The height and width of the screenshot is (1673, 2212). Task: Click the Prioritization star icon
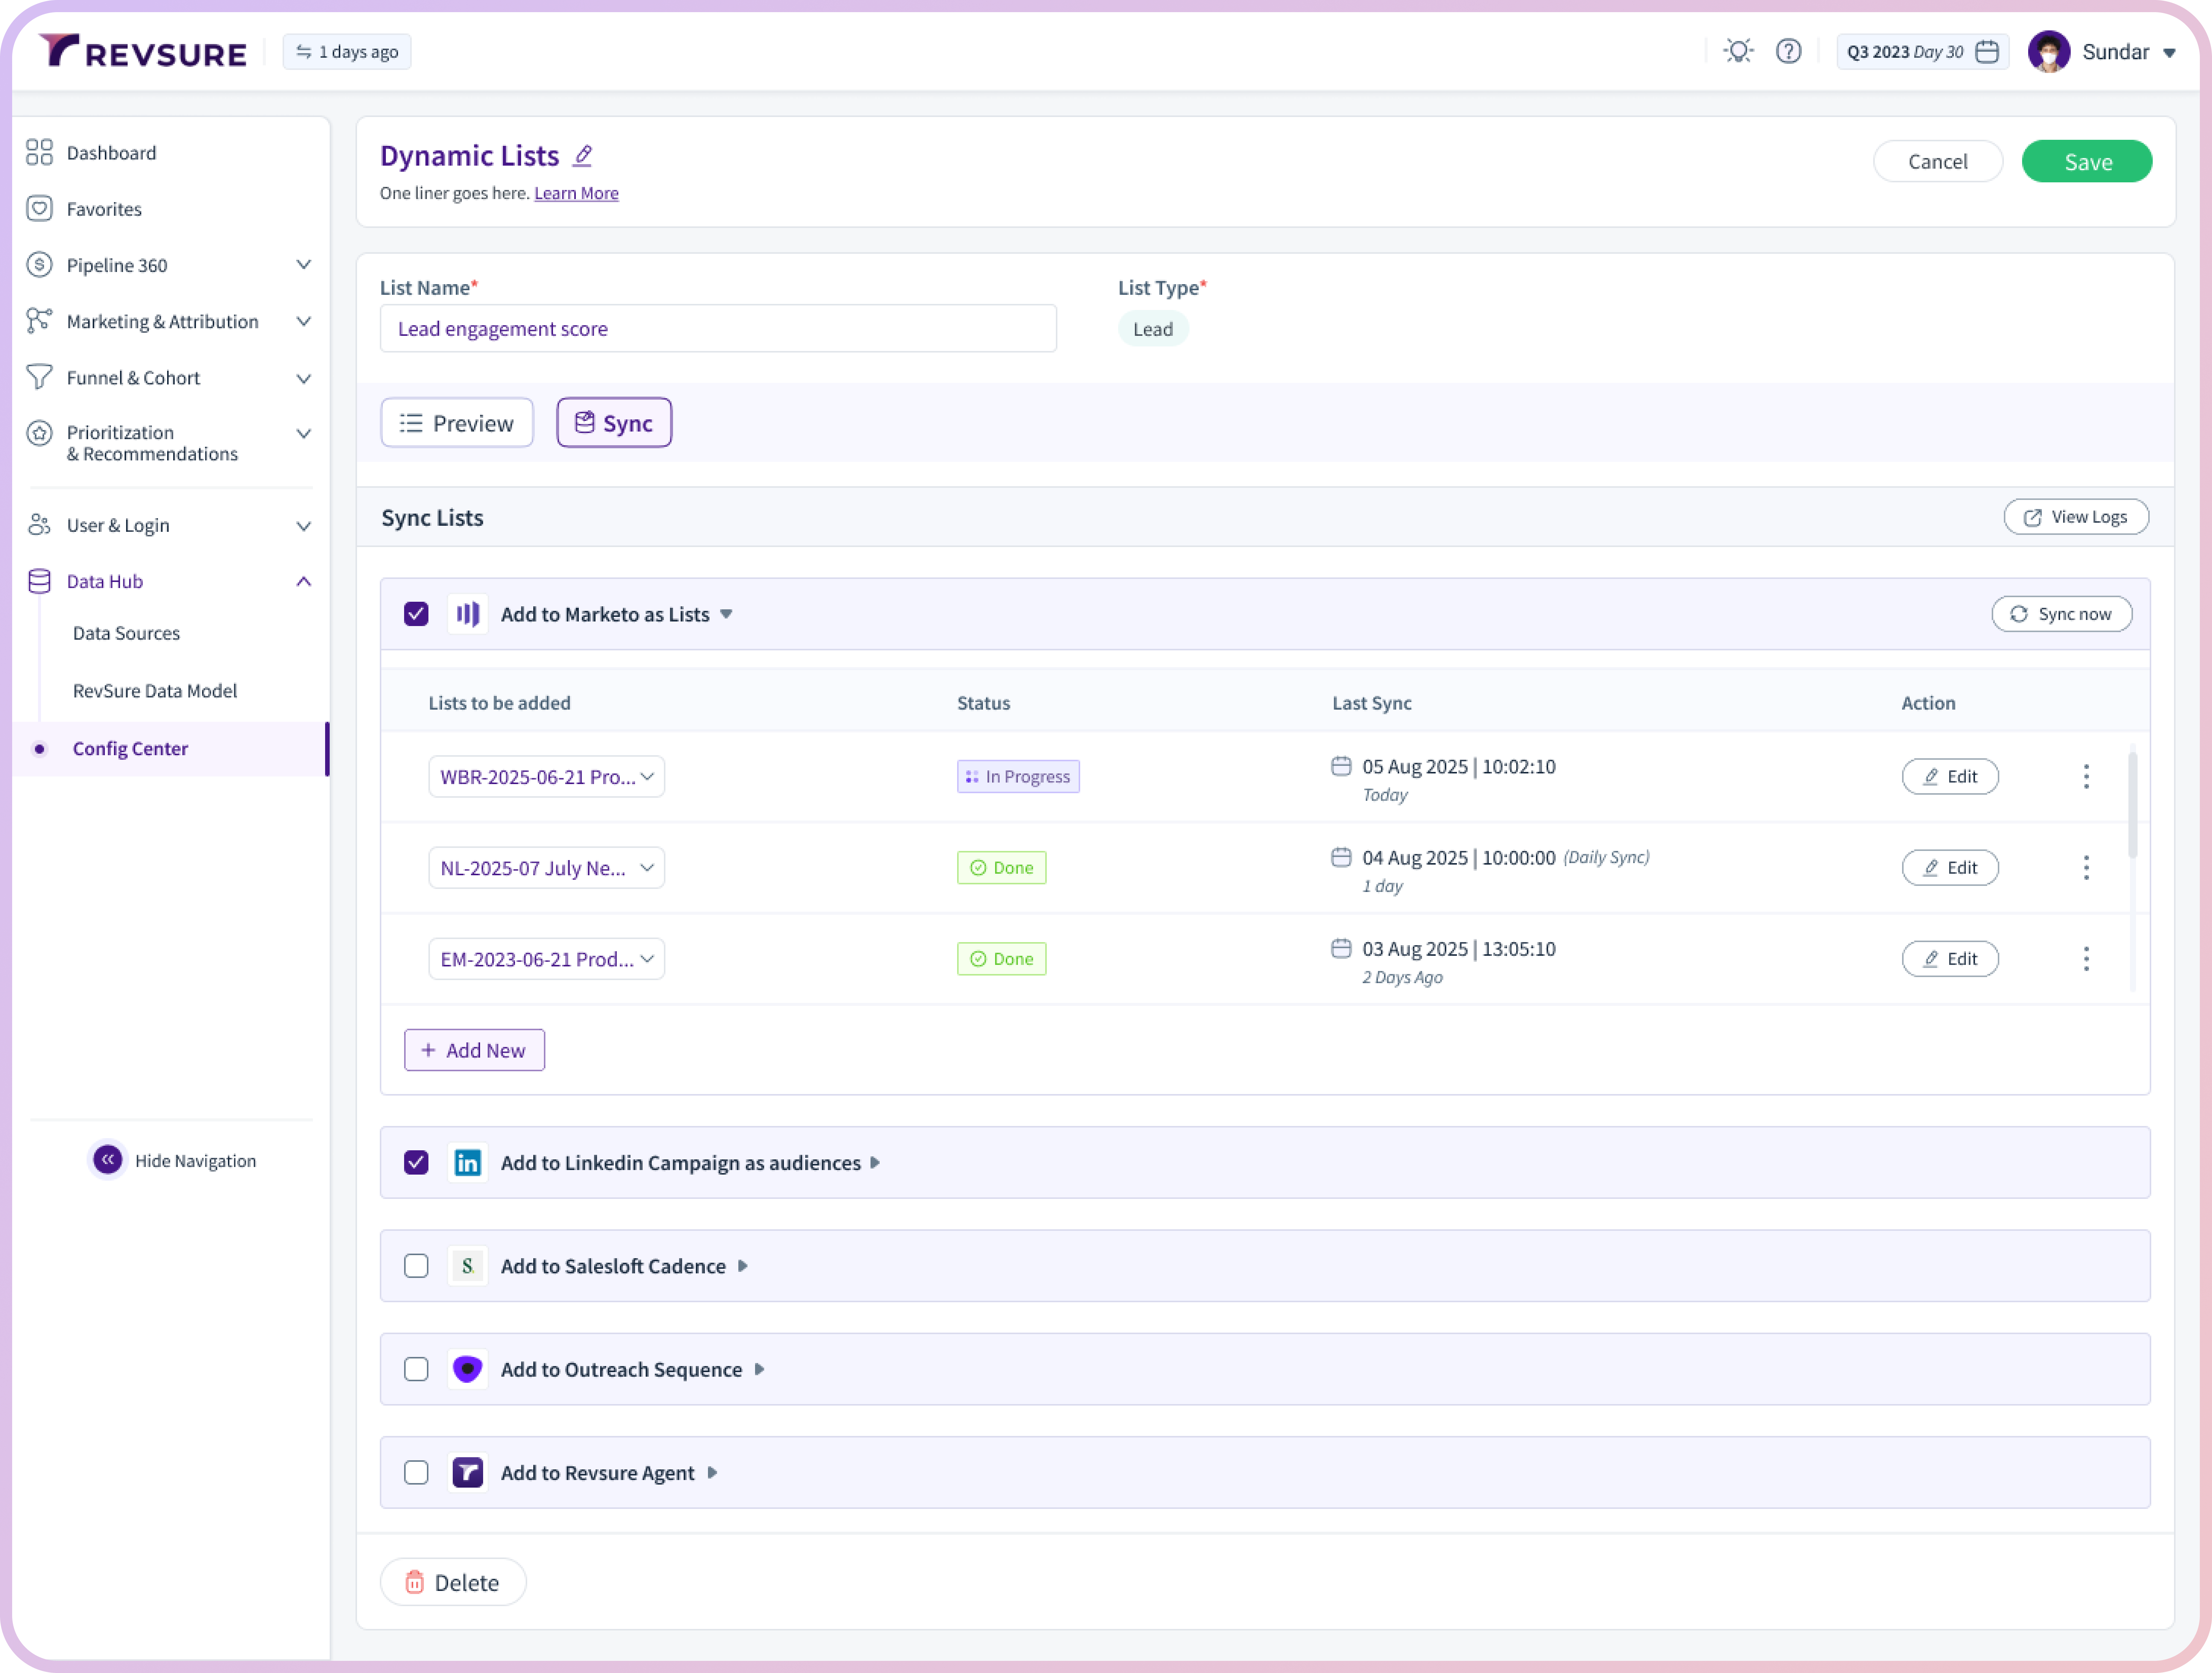39,433
